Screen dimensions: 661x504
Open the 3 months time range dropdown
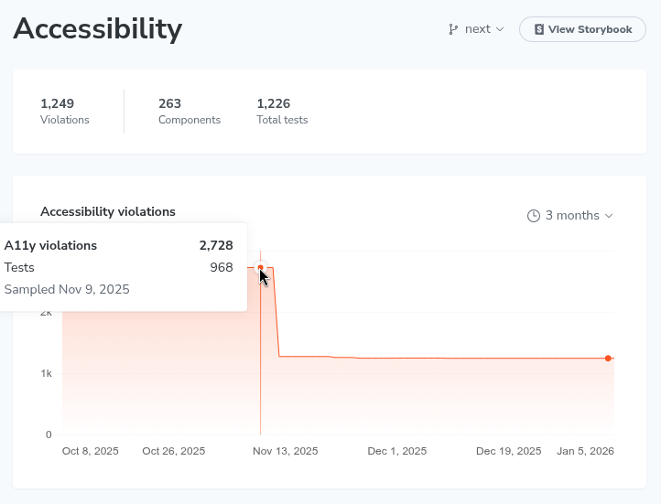(x=570, y=216)
